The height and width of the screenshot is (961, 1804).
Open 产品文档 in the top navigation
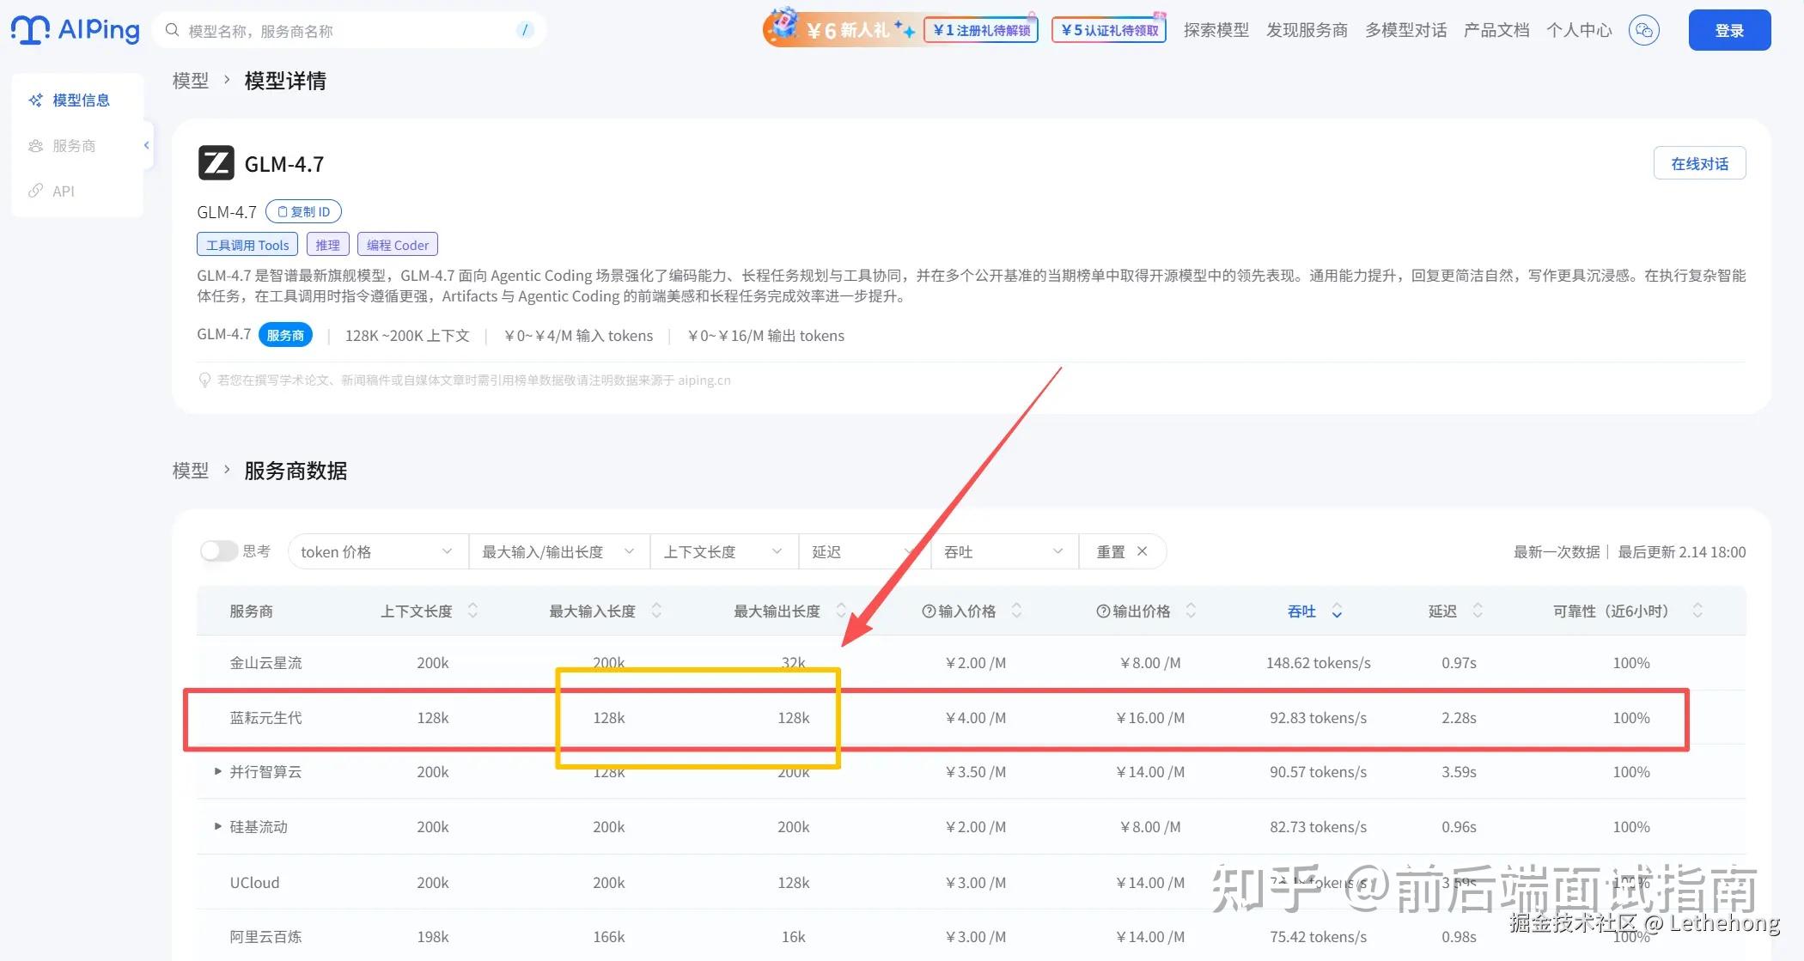coord(1496,29)
